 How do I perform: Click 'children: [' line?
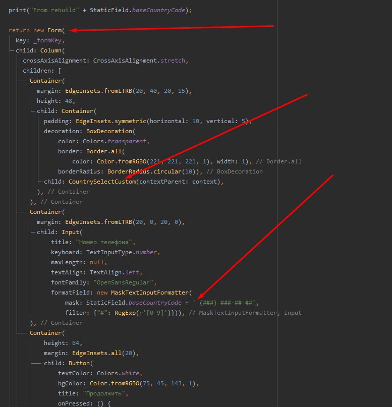(x=42, y=71)
